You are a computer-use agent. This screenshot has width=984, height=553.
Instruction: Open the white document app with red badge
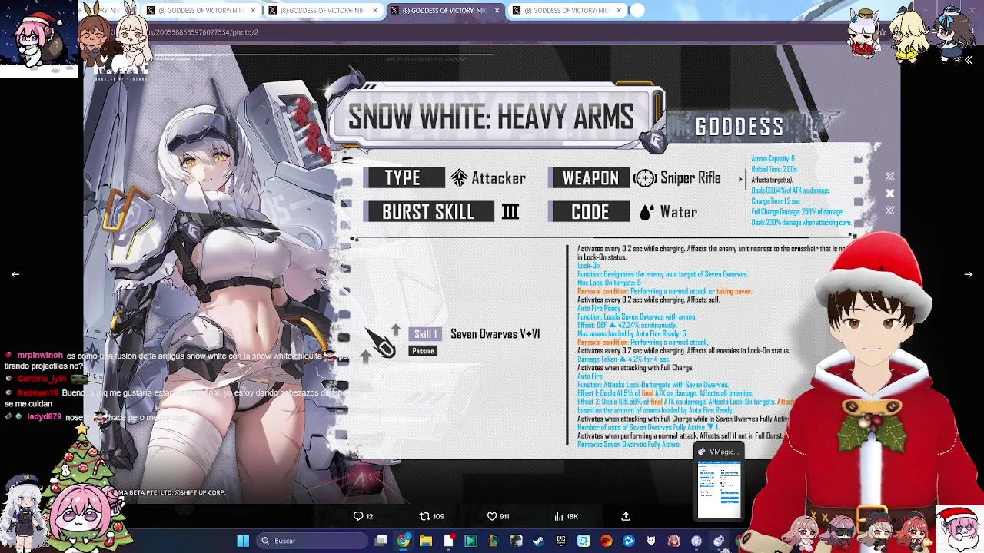(x=448, y=541)
